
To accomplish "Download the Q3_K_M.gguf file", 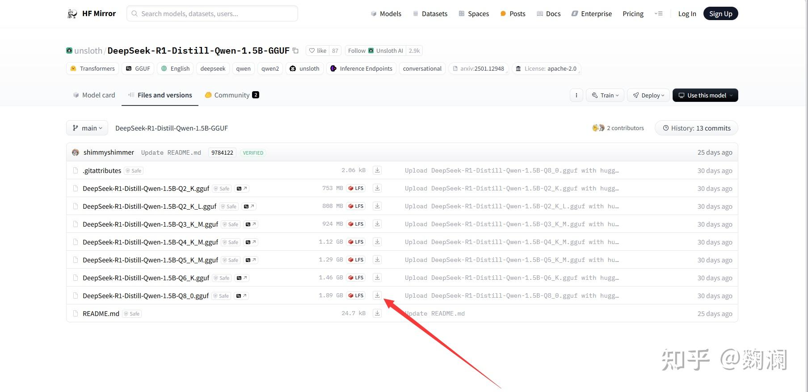I will pos(377,224).
